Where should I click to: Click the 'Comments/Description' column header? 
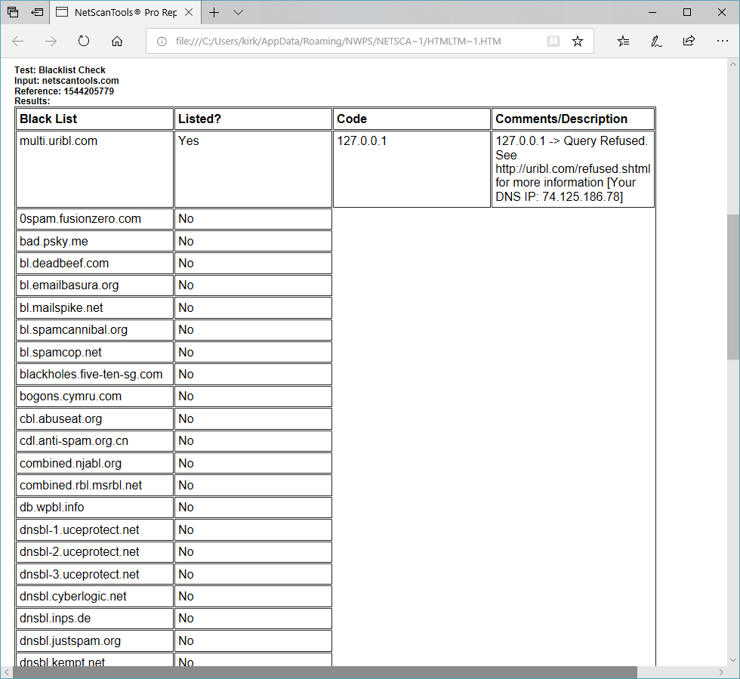(573, 119)
